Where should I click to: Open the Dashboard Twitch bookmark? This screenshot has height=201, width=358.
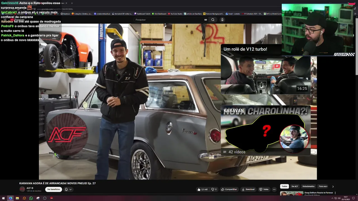[142, 14]
